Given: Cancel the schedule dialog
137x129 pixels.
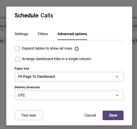Looking at the screenshot, I should (x=90, y=115).
